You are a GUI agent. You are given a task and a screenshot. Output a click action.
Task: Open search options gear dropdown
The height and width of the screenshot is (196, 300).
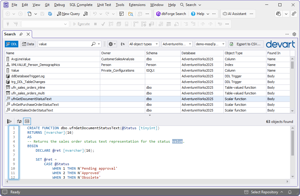tap(112, 44)
